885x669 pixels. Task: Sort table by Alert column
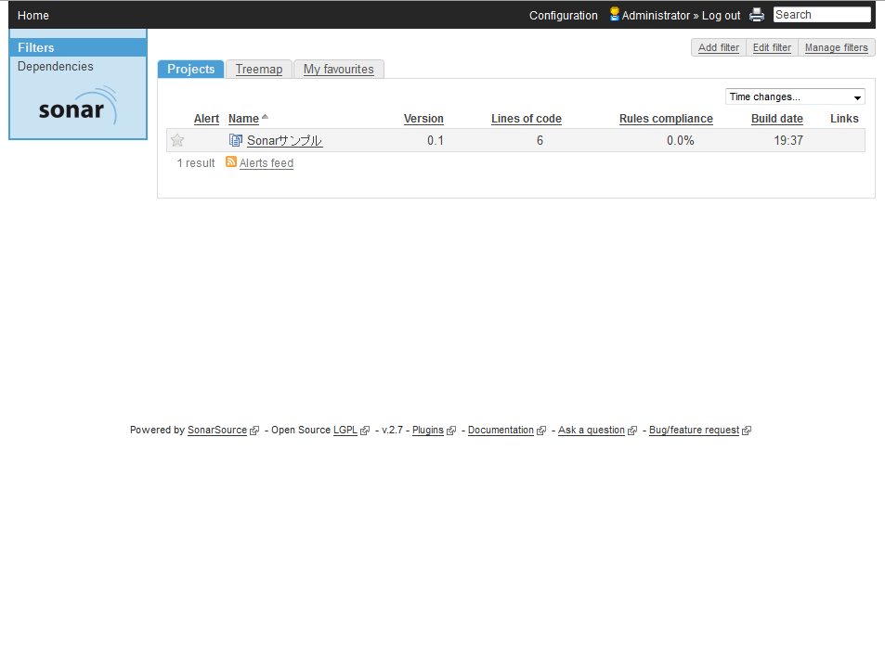click(206, 119)
